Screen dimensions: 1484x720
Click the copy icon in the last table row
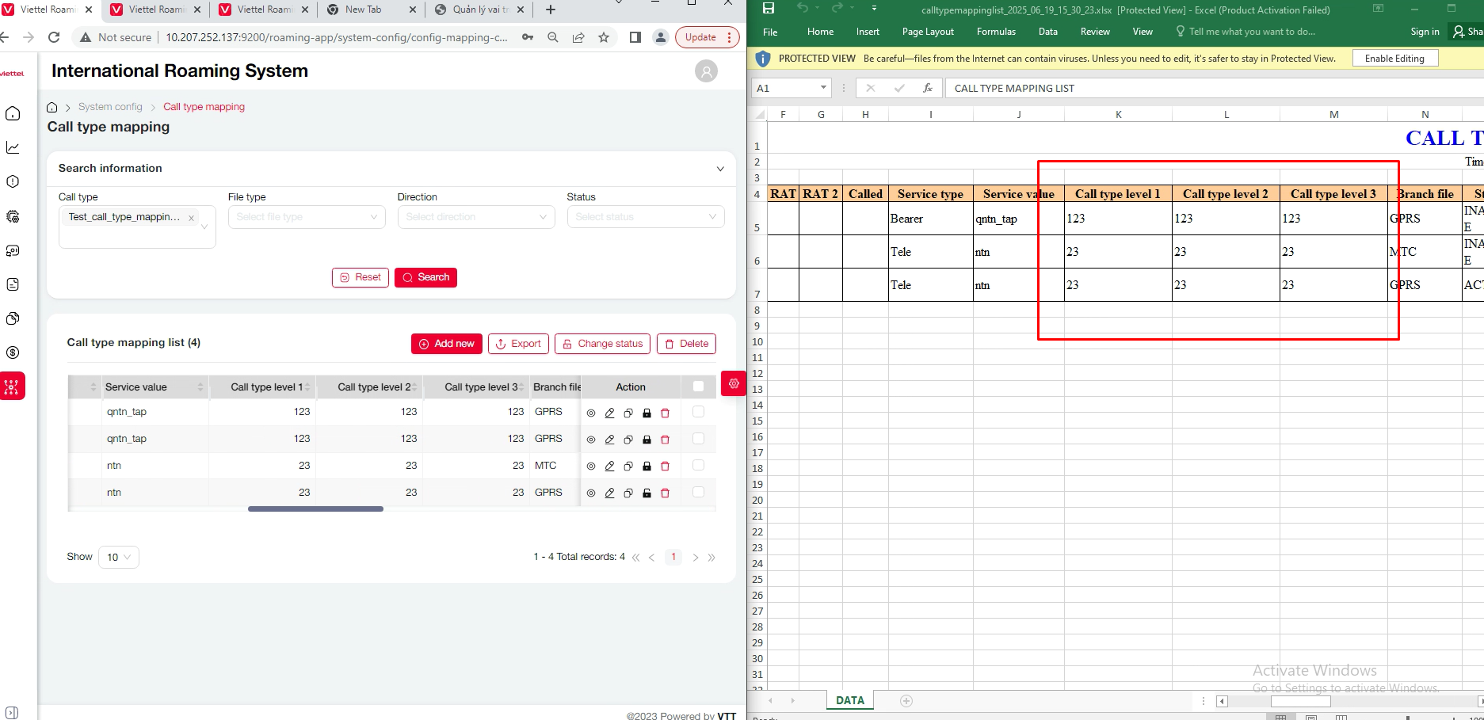[628, 493]
